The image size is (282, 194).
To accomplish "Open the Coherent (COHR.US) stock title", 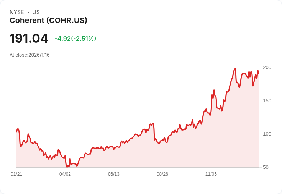I will (x=48, y=21).
